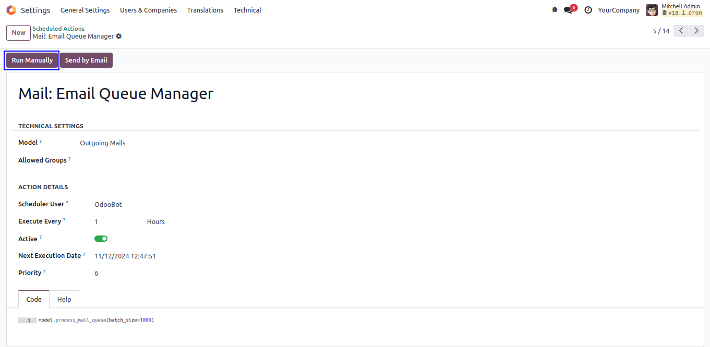Screen dimensions: 710x347
Task: Show help tooltip for Model field
Action: (41, 141)
